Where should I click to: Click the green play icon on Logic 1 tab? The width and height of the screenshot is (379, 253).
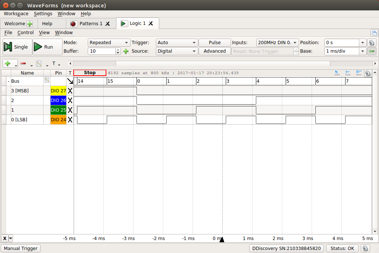click(x=123, y=23)
